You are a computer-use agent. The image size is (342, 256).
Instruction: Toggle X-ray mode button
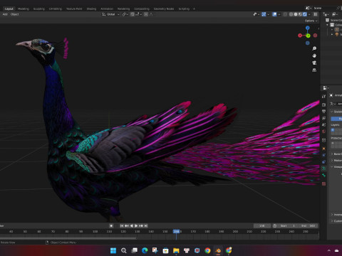pyautogui.click(x=285, y=14)
